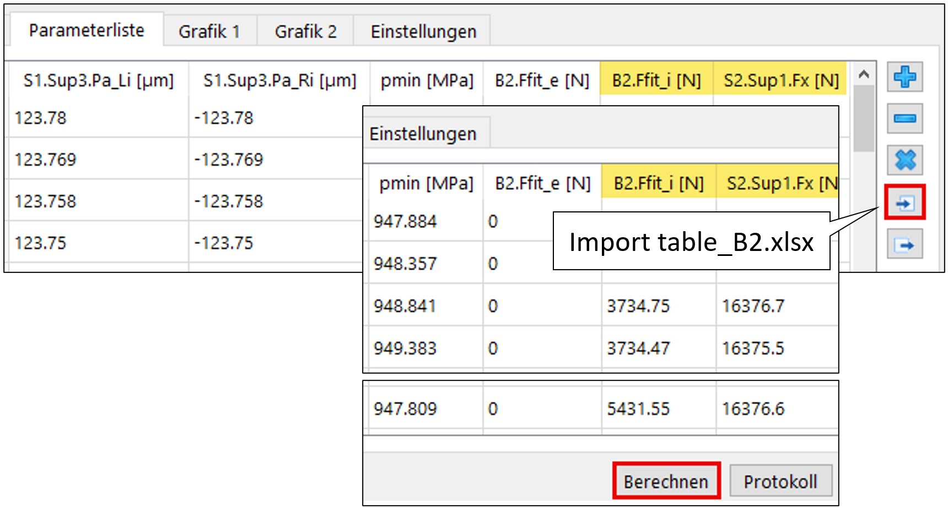Click the red-outlined import table icon

[904, 203]
